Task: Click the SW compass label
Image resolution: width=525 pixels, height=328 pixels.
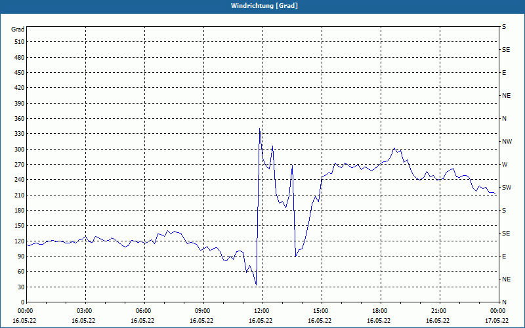Action: click(x=507, y=188)
